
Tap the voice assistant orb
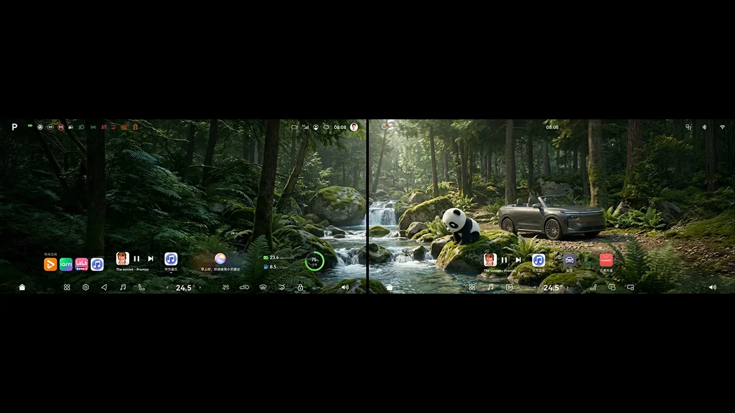click(220, 259)
